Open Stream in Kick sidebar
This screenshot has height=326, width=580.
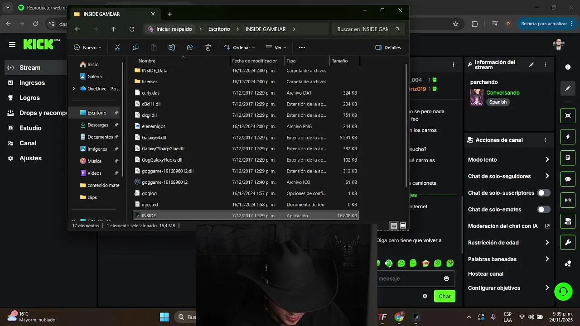click(x=34, y=67)
